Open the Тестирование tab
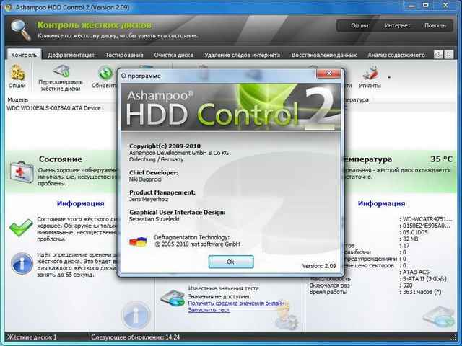This screenshot has width=462, height=346. [x=123, y=55]
